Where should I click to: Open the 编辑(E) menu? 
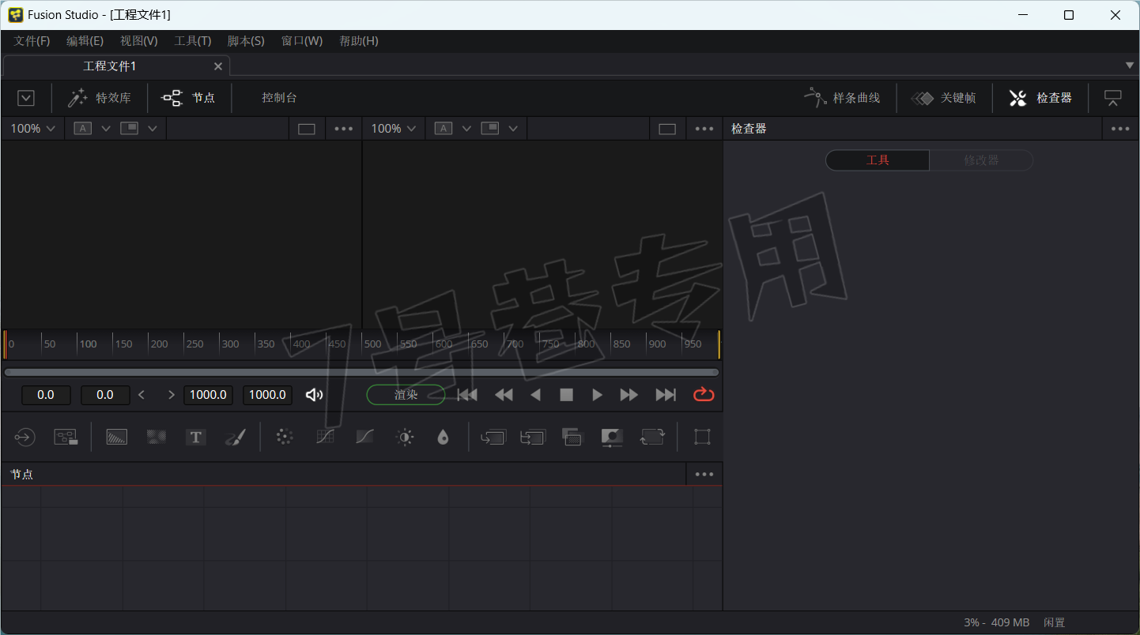[x=85, y=41]
